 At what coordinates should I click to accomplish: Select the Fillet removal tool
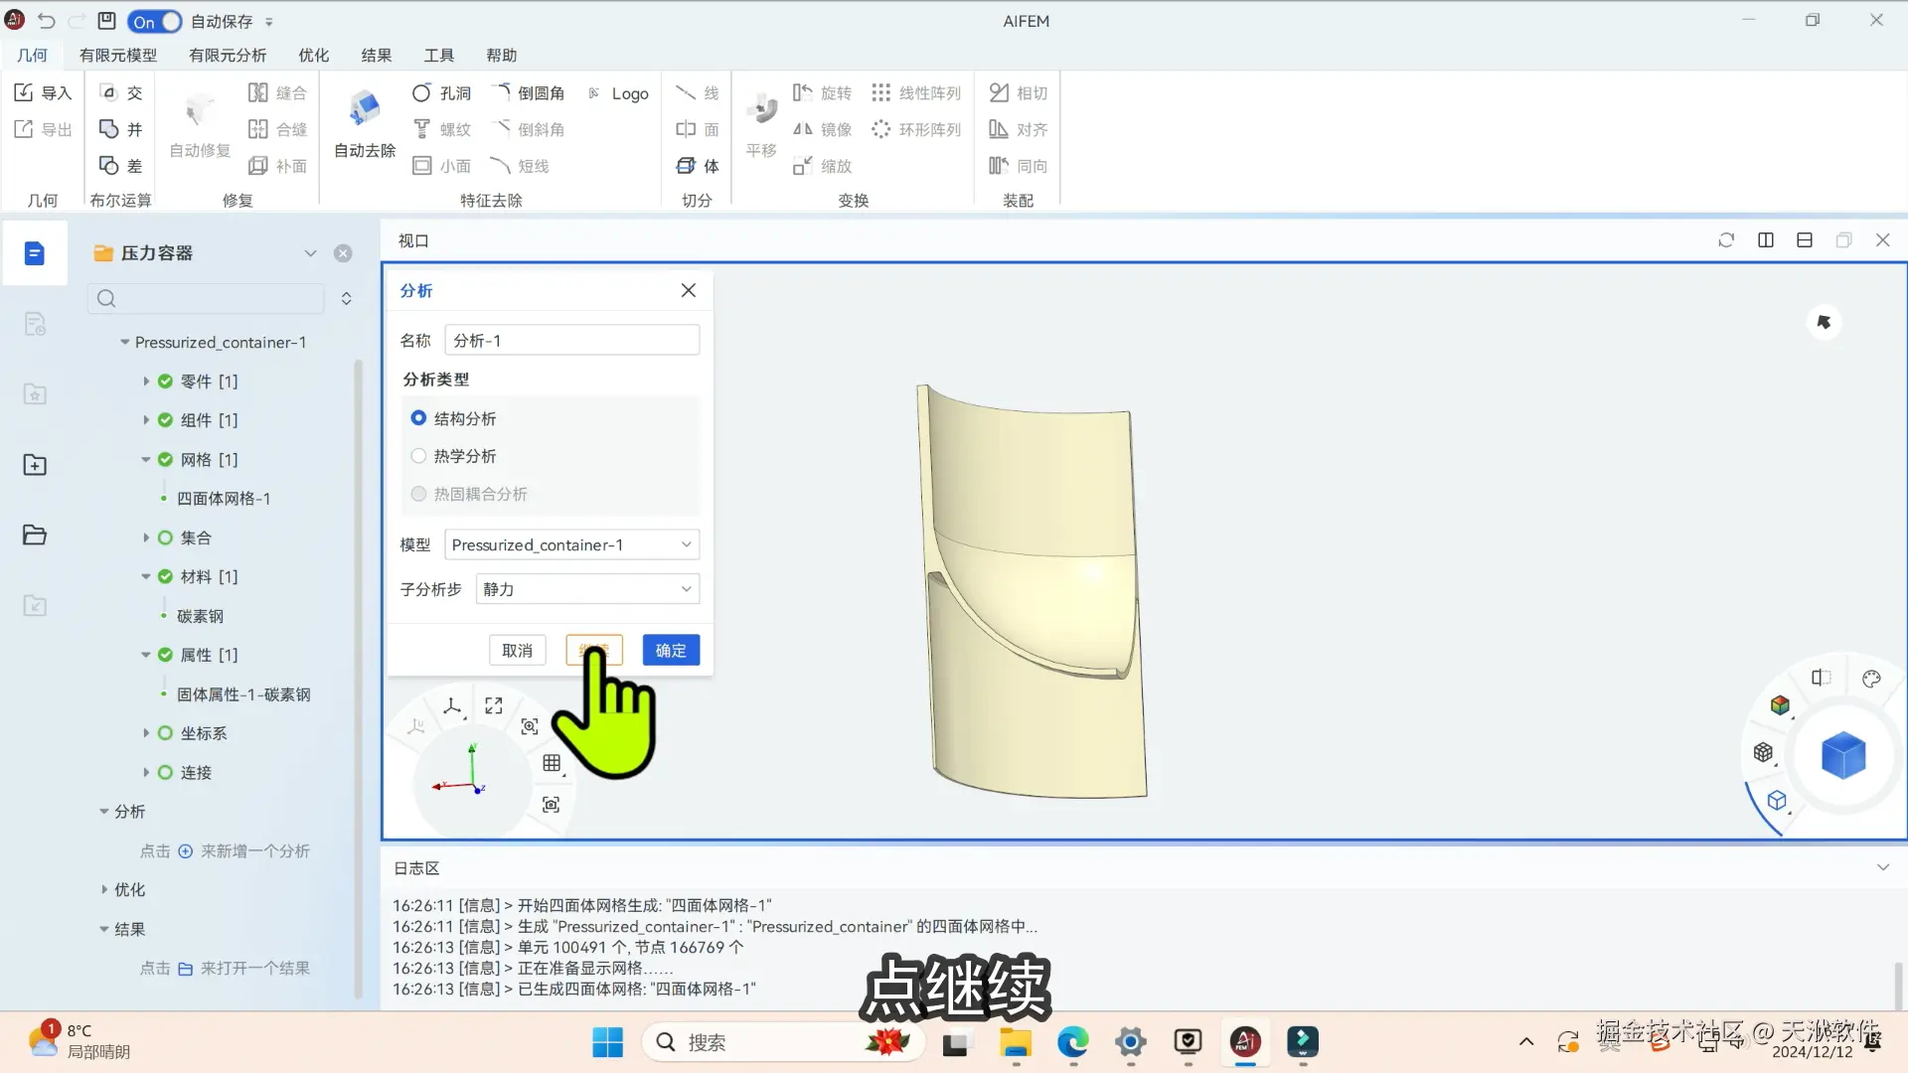point(529,92)
